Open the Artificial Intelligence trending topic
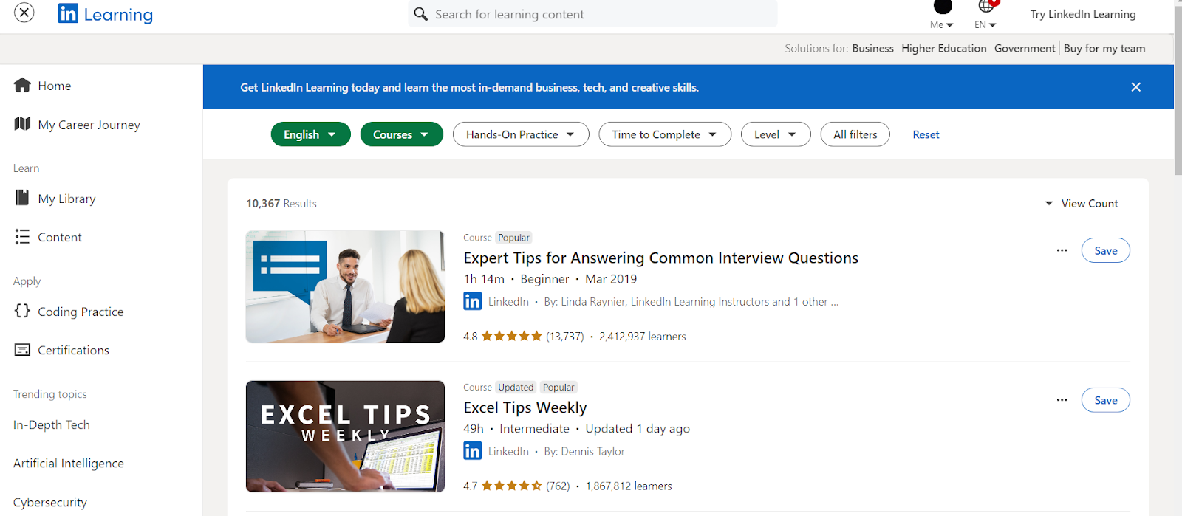 click(69, 463)
